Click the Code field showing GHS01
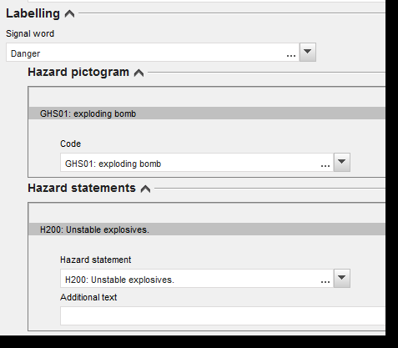Image resolution: width=398 pixels, height=348 pixels. click(x=197, y=162)
